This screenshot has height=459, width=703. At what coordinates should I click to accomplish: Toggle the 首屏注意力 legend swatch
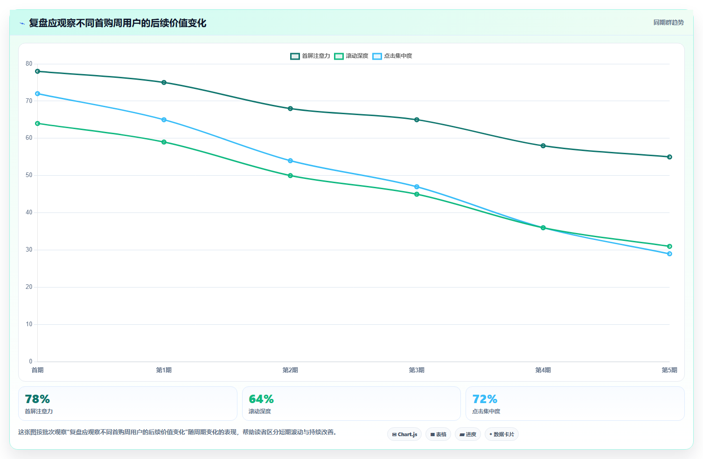tap(295, 56)
